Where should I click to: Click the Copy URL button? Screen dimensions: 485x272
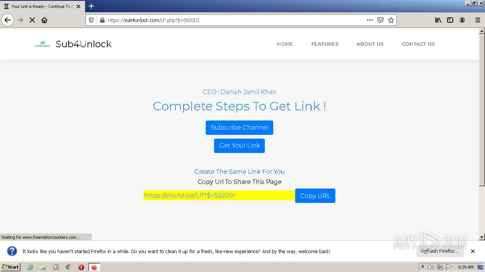pyautogui.click(x=315, y=196)
